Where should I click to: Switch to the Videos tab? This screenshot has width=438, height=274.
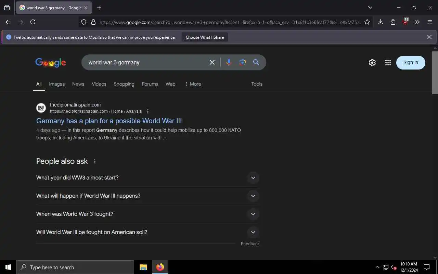point(99,84)
